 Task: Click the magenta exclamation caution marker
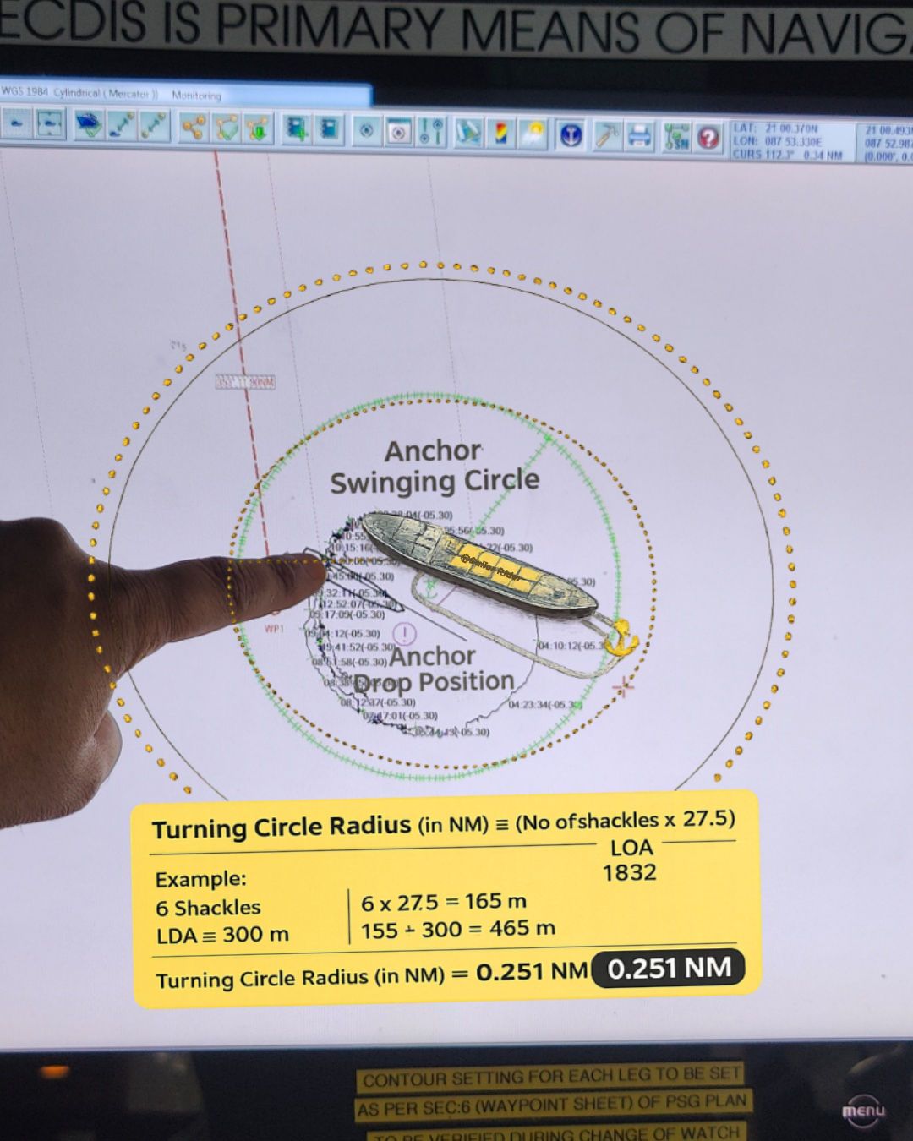405,634
